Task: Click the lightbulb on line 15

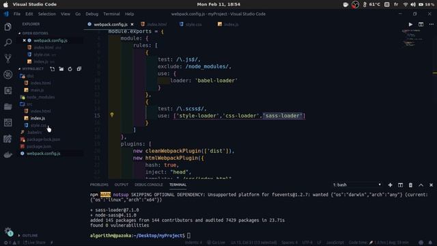Action: [112, 115]
